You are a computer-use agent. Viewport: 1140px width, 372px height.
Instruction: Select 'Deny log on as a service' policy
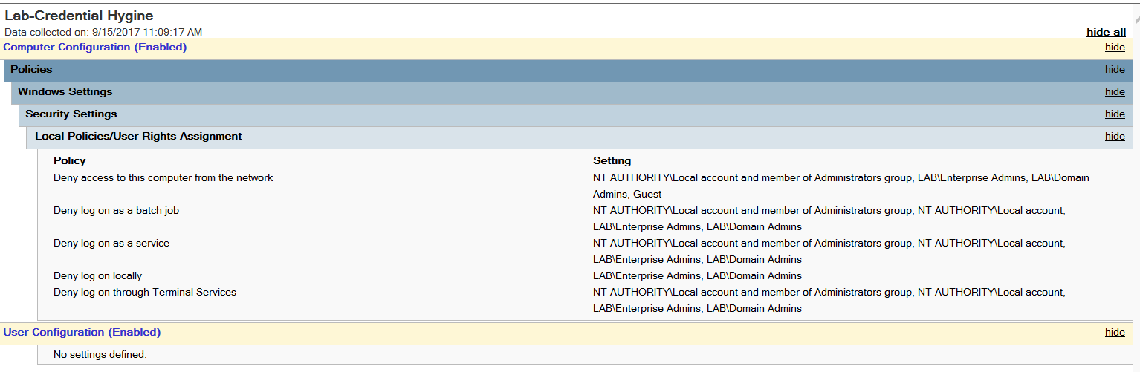pos(111,243)
